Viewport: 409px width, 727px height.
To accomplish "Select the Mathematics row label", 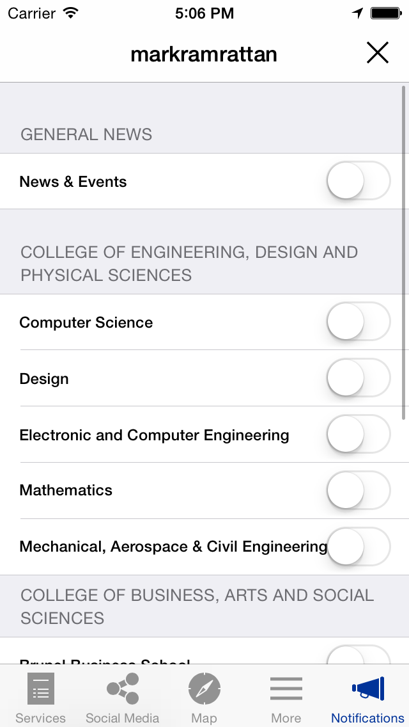I will [x=66, y=490].
